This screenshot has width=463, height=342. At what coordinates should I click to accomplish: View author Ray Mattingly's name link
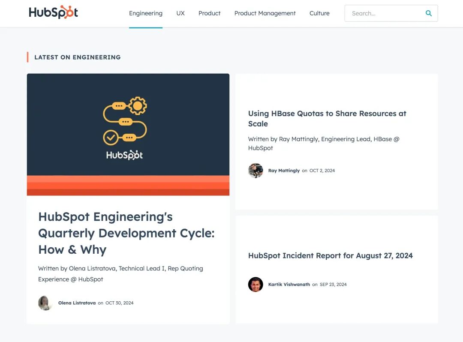pos(284,171)
